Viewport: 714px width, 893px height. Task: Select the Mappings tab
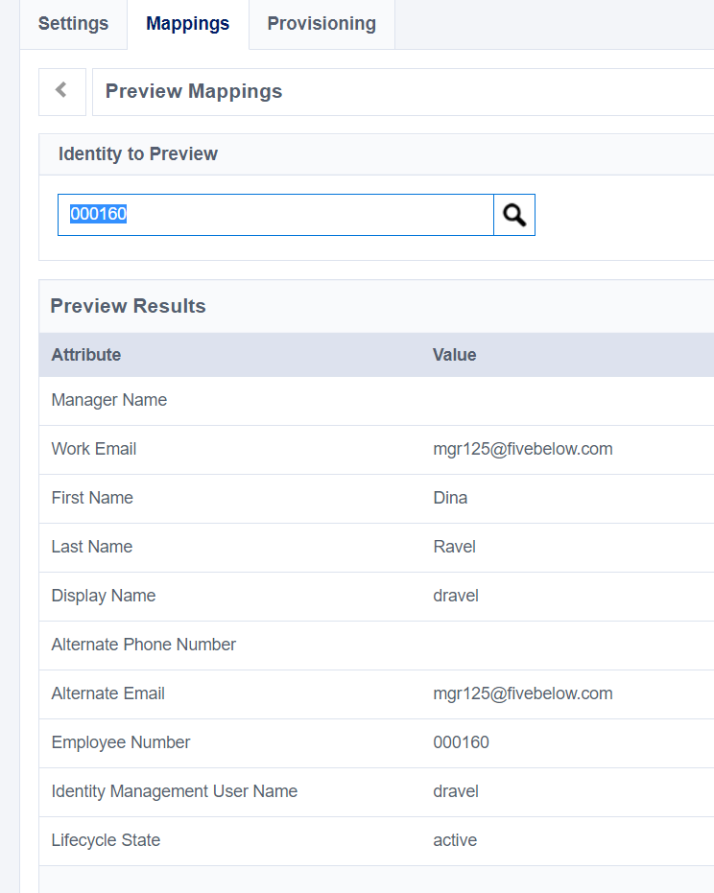188,24
